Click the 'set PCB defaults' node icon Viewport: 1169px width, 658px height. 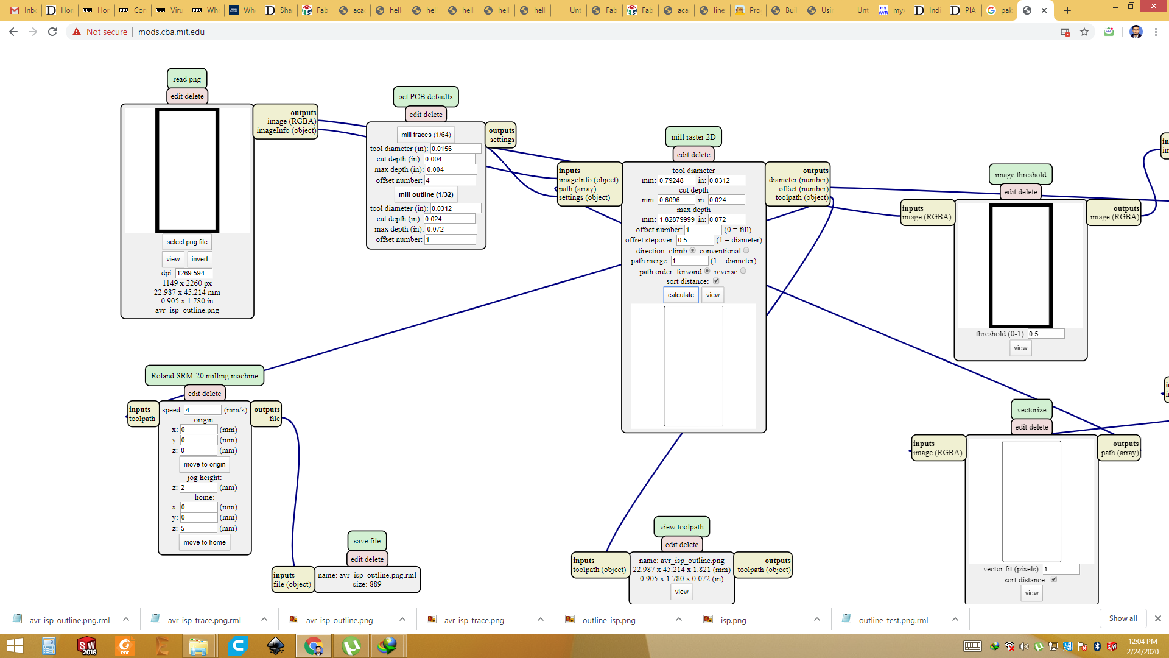point(425,96)
